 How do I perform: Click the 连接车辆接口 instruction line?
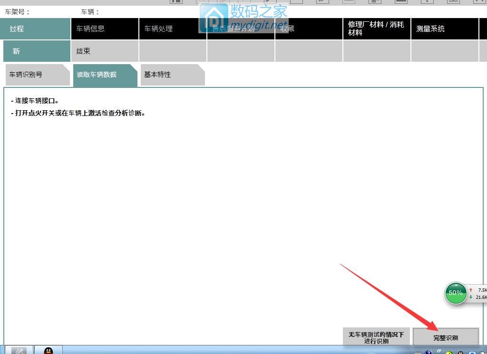click(x=35, y=101)
